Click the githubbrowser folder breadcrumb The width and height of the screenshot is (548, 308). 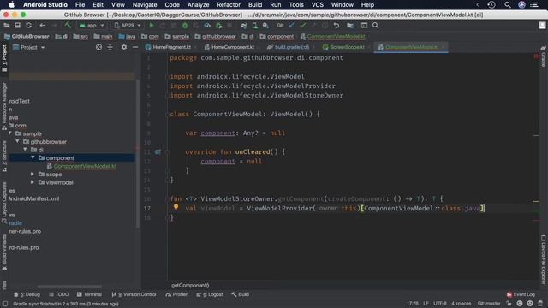coord(215,36)
